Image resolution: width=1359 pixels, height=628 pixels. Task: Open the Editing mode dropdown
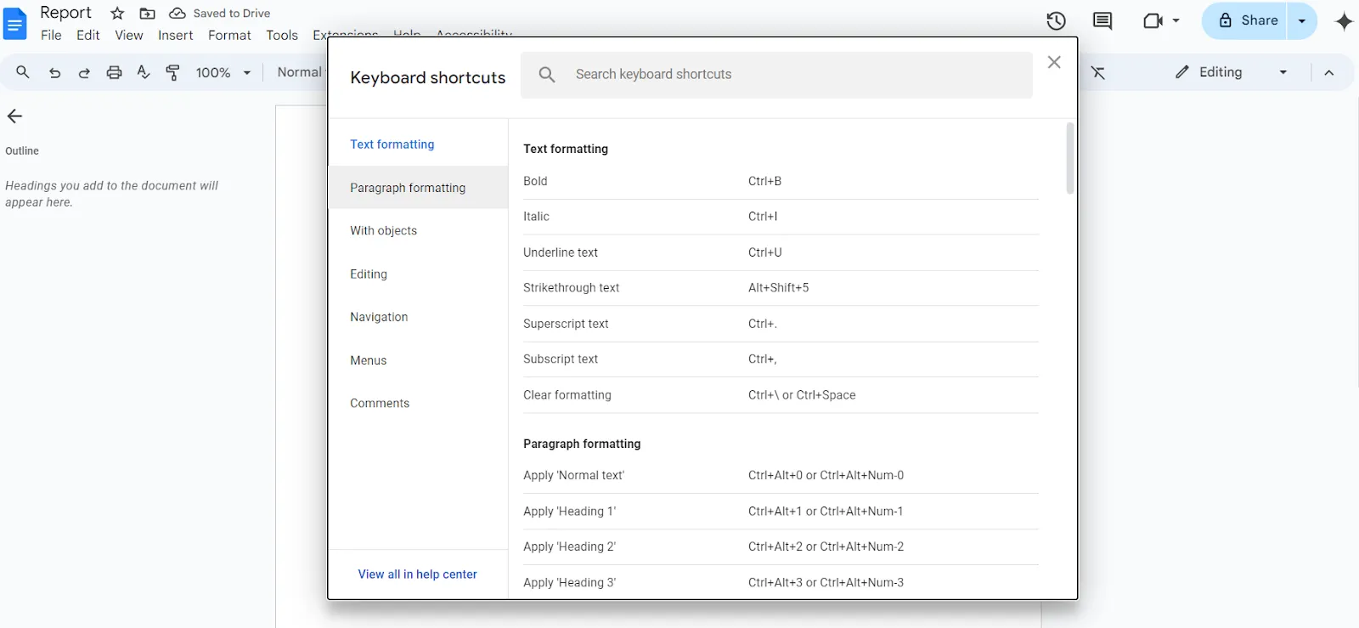click(1232, 72)
